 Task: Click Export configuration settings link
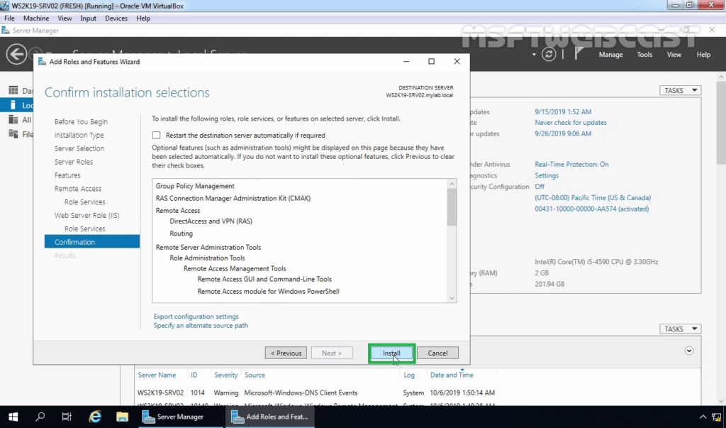coord(196,317)
